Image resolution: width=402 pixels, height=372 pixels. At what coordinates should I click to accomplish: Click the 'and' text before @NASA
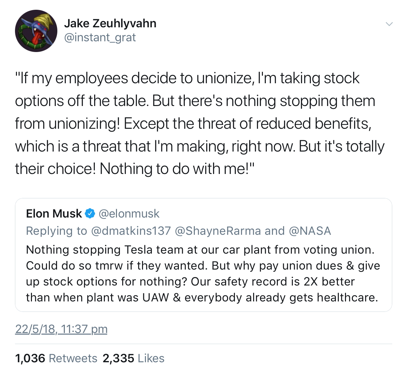pyautogui.click(x=275, y=231)
